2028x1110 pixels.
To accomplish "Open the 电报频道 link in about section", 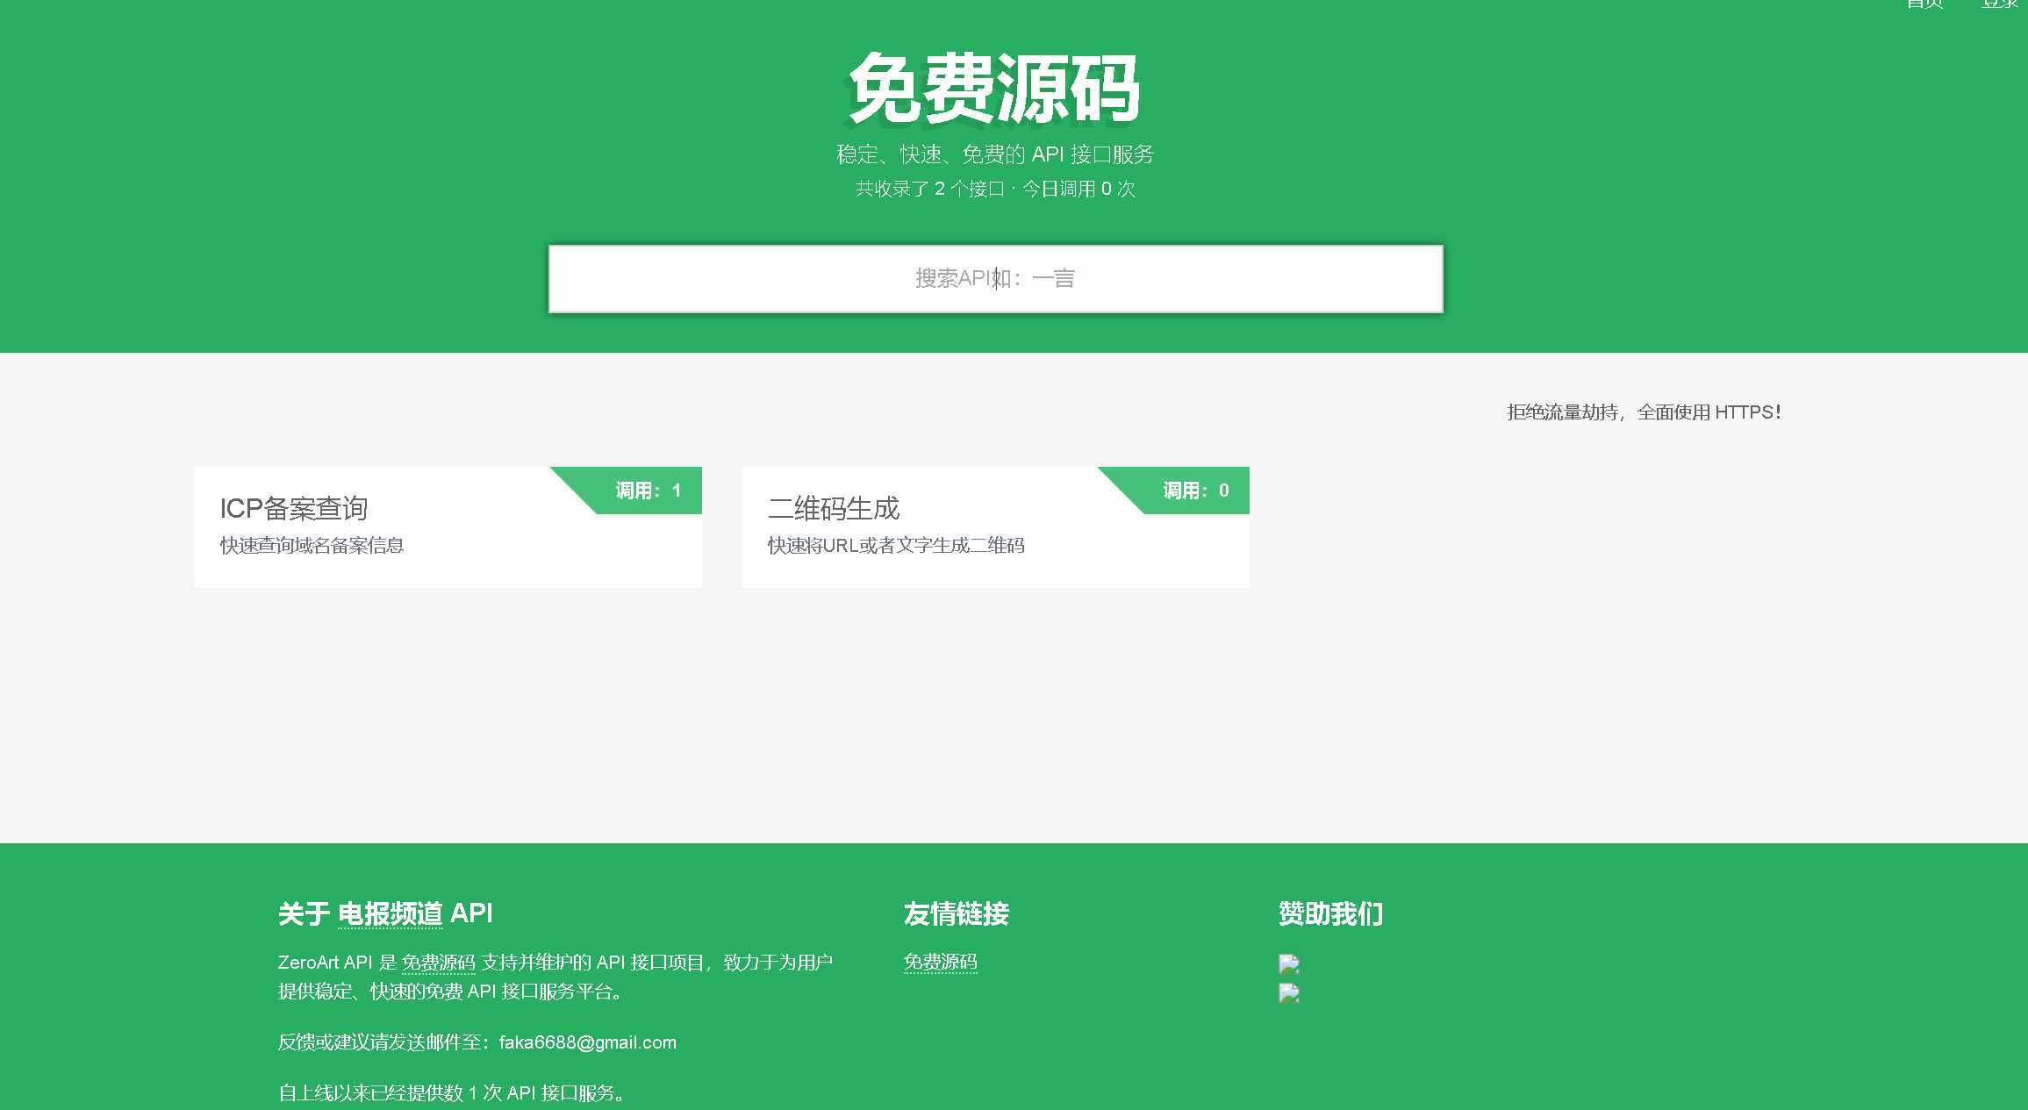I will pos(392,913).
